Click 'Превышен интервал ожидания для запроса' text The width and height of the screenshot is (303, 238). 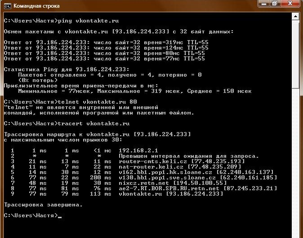[x=189, y=156]
